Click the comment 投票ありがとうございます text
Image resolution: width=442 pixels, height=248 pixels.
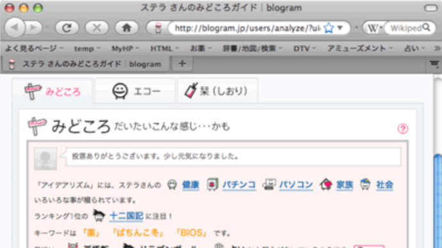[155, 157]
